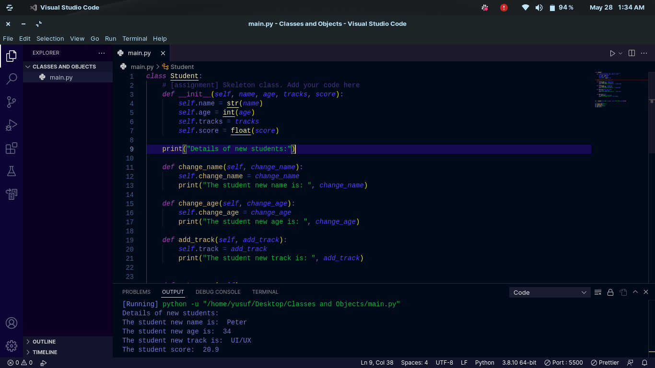The image size is (655, 368).
Task: Open the Code output channel dropdown
Action: [549, 292]
